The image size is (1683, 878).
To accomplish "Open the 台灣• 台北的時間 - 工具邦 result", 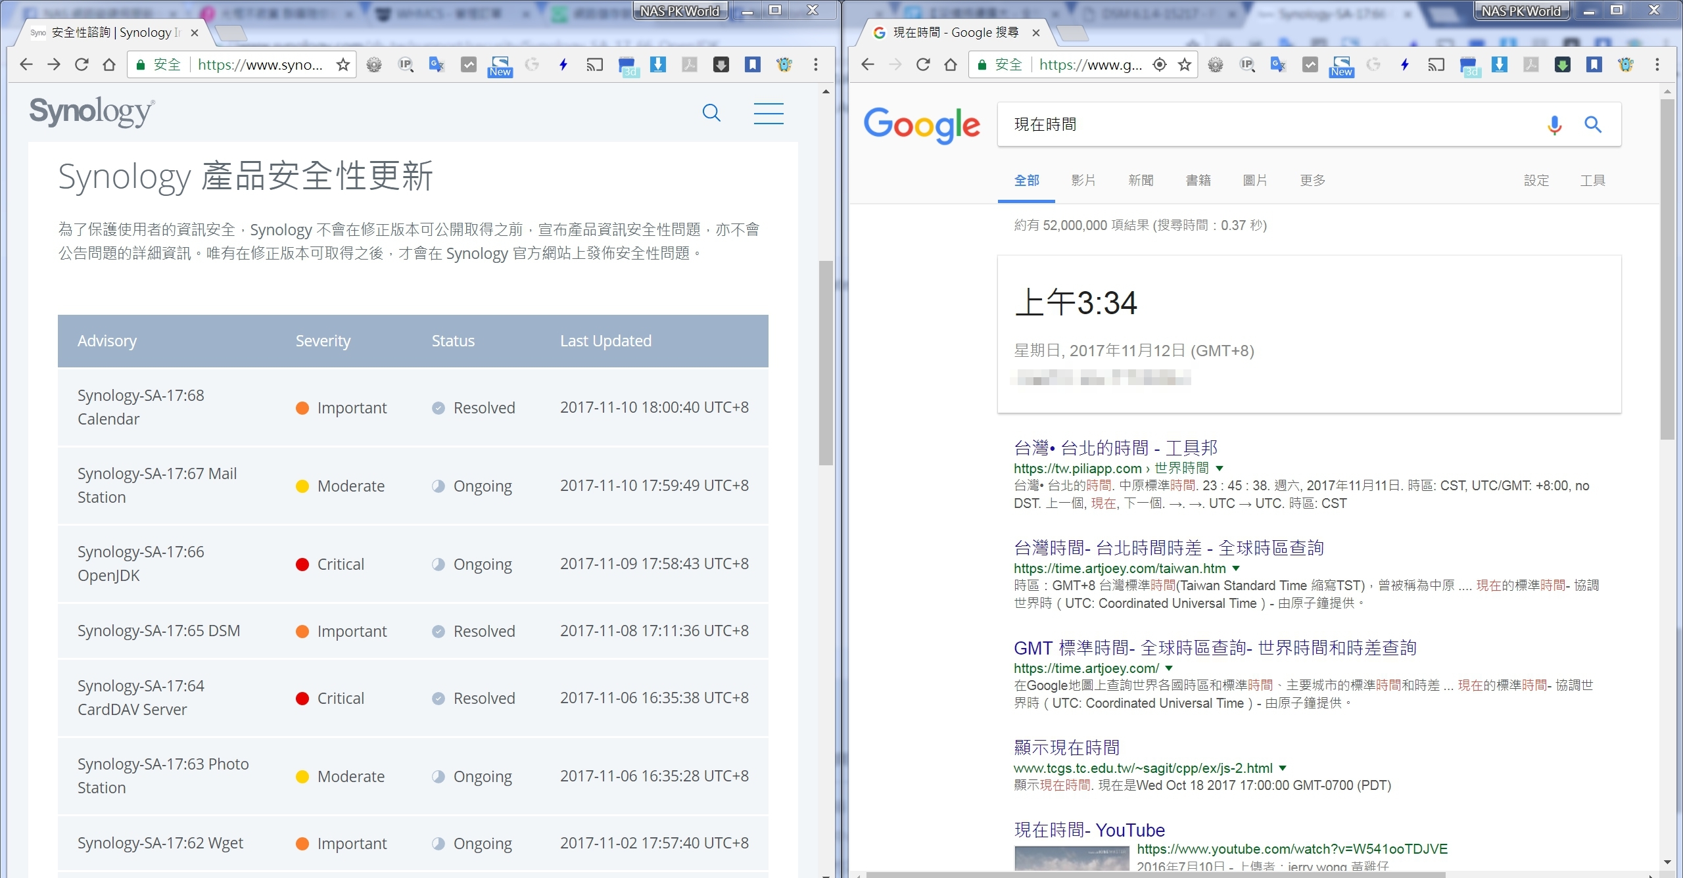I will click(1116, 448).
